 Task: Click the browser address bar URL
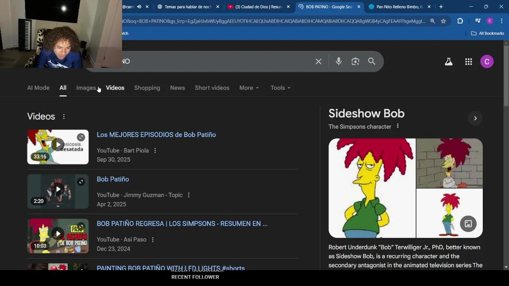click(x=274, y=21)
